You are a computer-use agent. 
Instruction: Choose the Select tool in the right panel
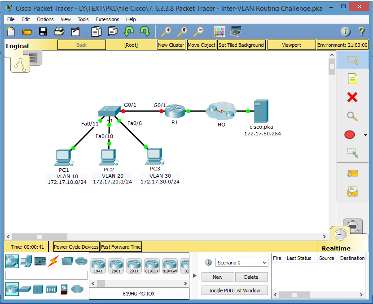click(x=352, y=60)
